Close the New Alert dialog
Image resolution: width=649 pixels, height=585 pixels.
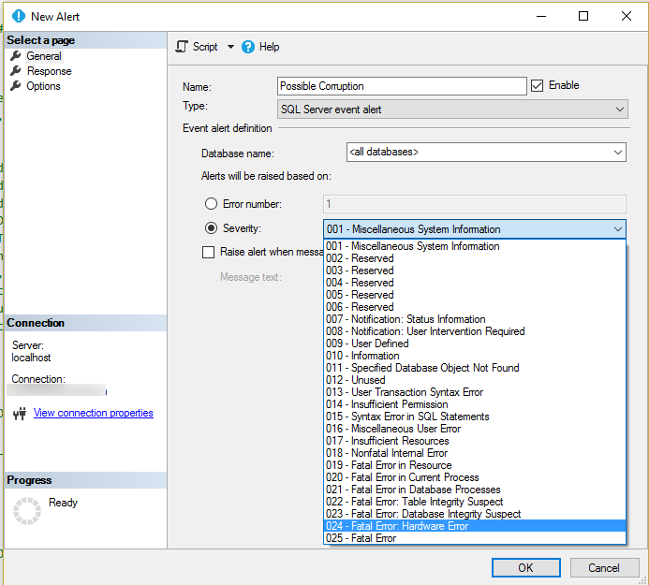627,16
